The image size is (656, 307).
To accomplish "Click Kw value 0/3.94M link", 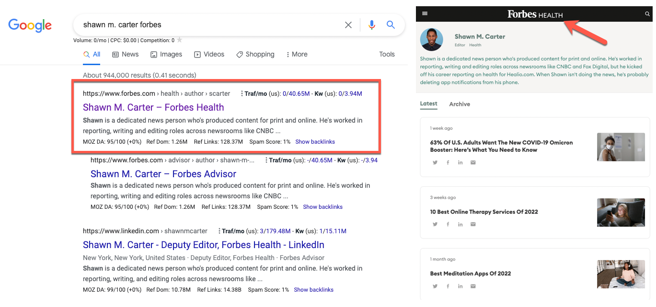I will coord(350,94).
